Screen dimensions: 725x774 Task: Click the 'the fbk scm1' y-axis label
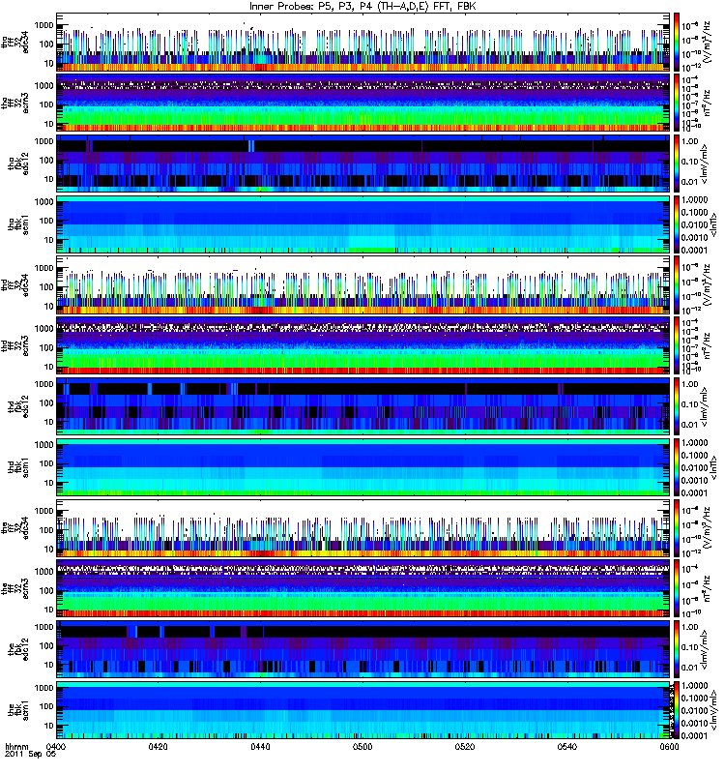18,710
